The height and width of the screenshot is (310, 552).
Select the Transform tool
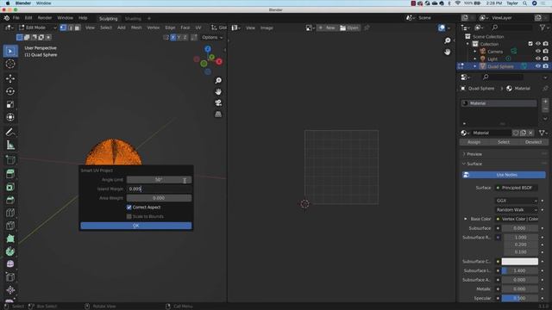[x=10, y=117]
